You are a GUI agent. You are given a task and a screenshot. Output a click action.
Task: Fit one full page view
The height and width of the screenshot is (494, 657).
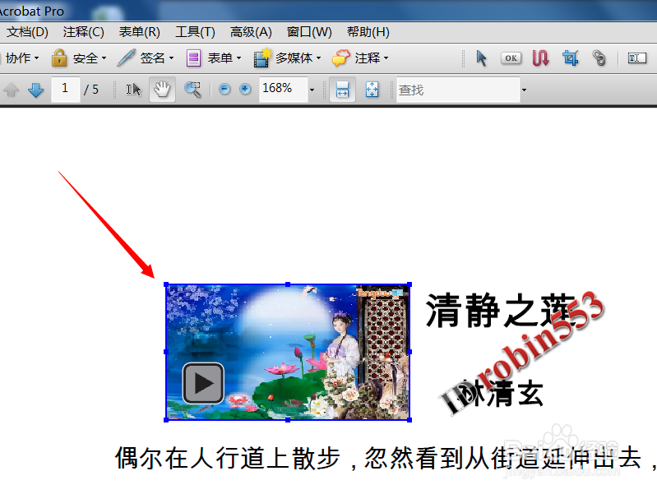click(x=372, y=90)
